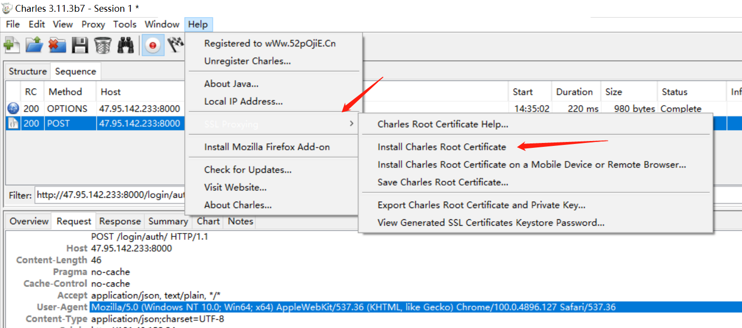The image size is (742, 328).
Task: Open Find using the binoculars icon
Action: pyautogui.click(x=126, y=46)
